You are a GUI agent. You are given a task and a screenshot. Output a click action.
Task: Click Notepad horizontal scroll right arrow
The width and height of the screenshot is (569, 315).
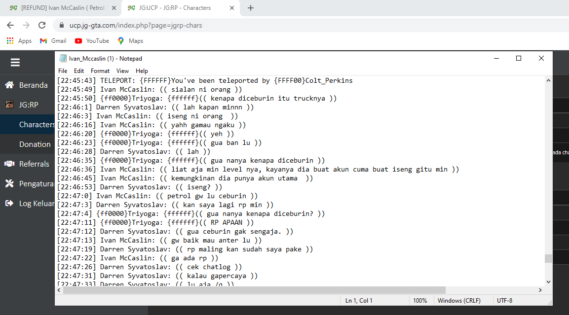pyautogui.click(x=540, y=290)
